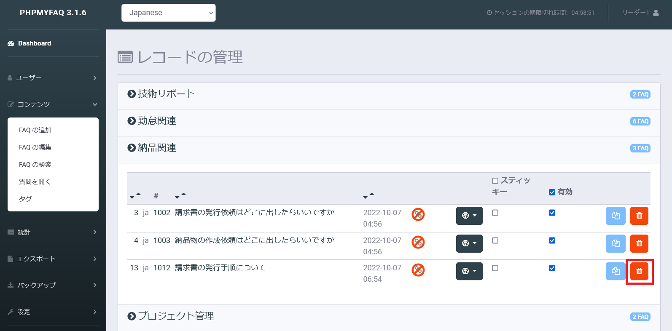Sort by question title column arrows
Screen dimensions: 672x331
[x=180, y=195]
